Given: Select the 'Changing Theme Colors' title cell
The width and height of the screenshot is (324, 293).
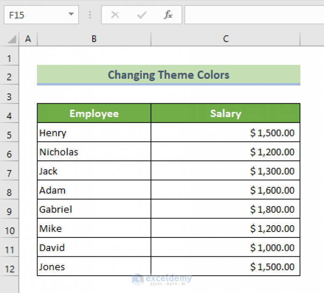Looking at the screenshot, I should [x=169, y=75].
